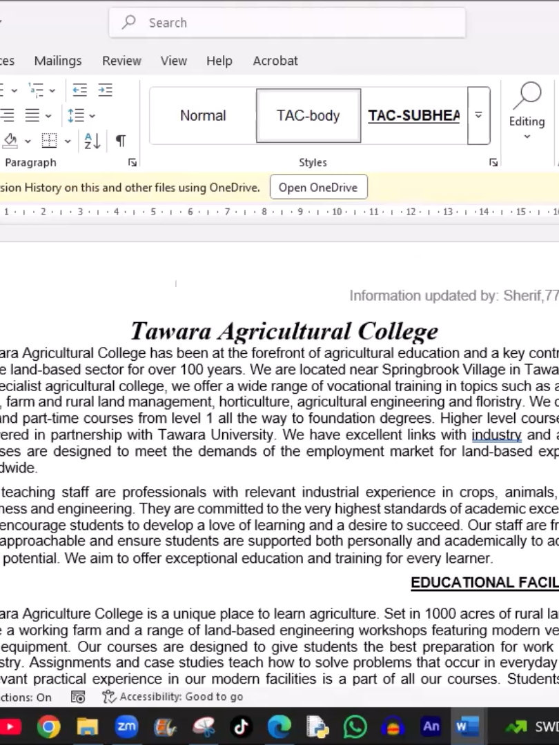The width and height of the screenshot is (559, 745).
Task: Expand the Styles gallery More arrow
Action: pos(479,115)
